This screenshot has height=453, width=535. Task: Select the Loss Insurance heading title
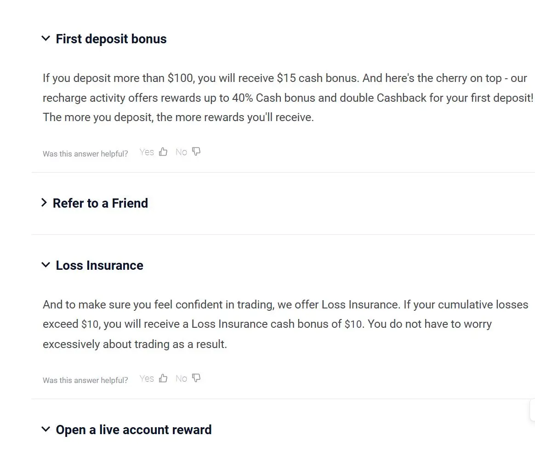[x=100, y=266]
